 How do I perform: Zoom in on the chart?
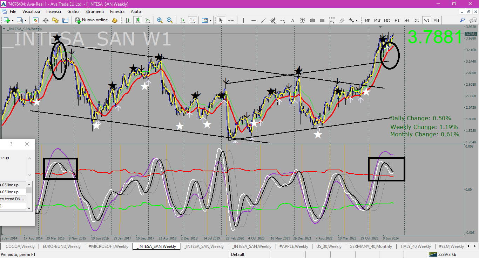pyautogui.click(x=160, y=20)
